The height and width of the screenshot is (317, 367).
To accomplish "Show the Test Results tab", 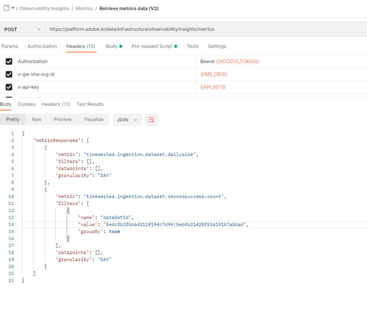I will [90, 104].
